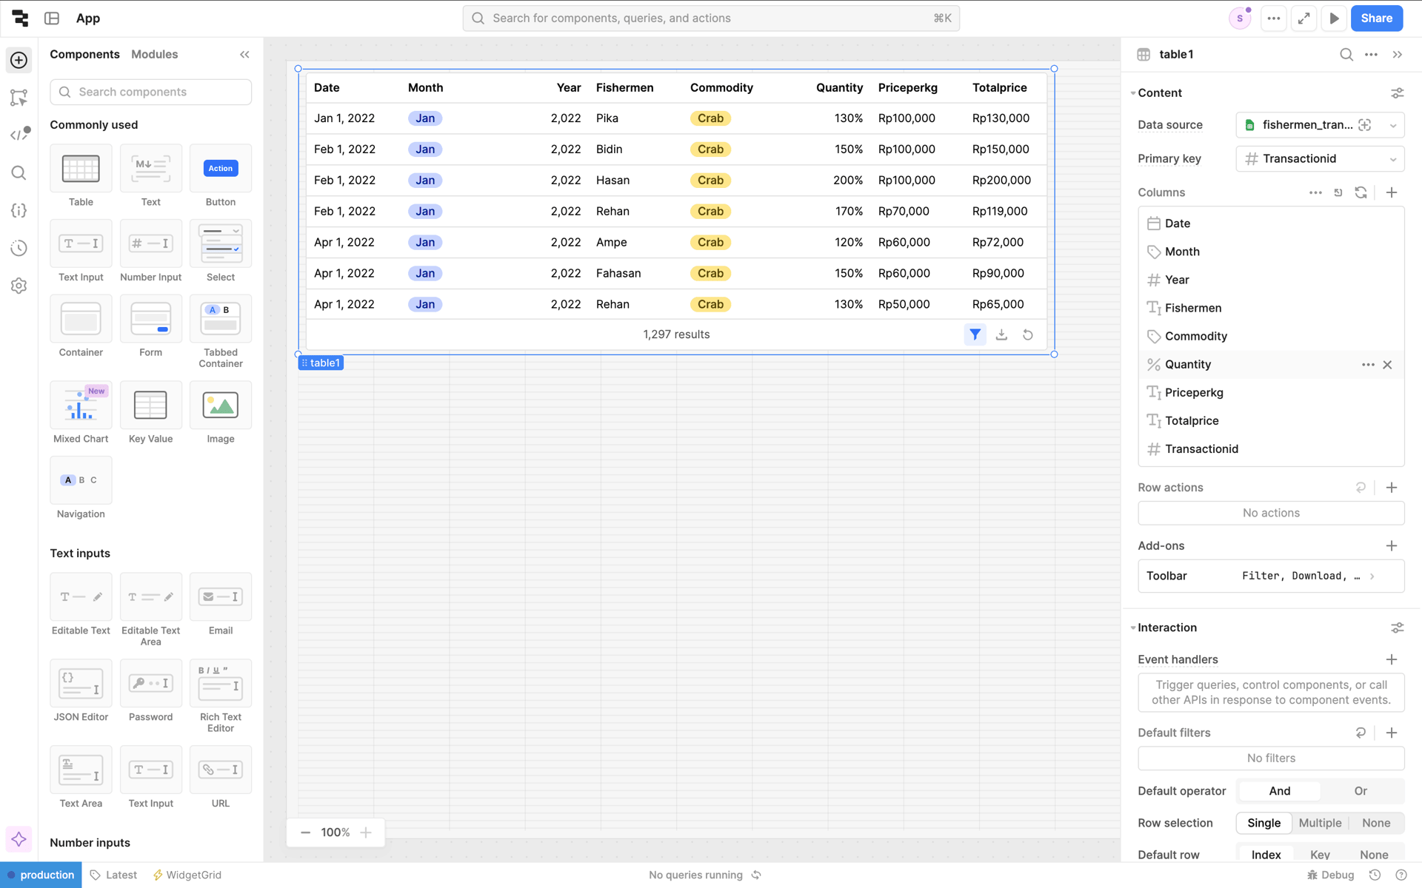Collapse the Content section
Screen dimensions: 1422x888
[x=1133, y=93]
